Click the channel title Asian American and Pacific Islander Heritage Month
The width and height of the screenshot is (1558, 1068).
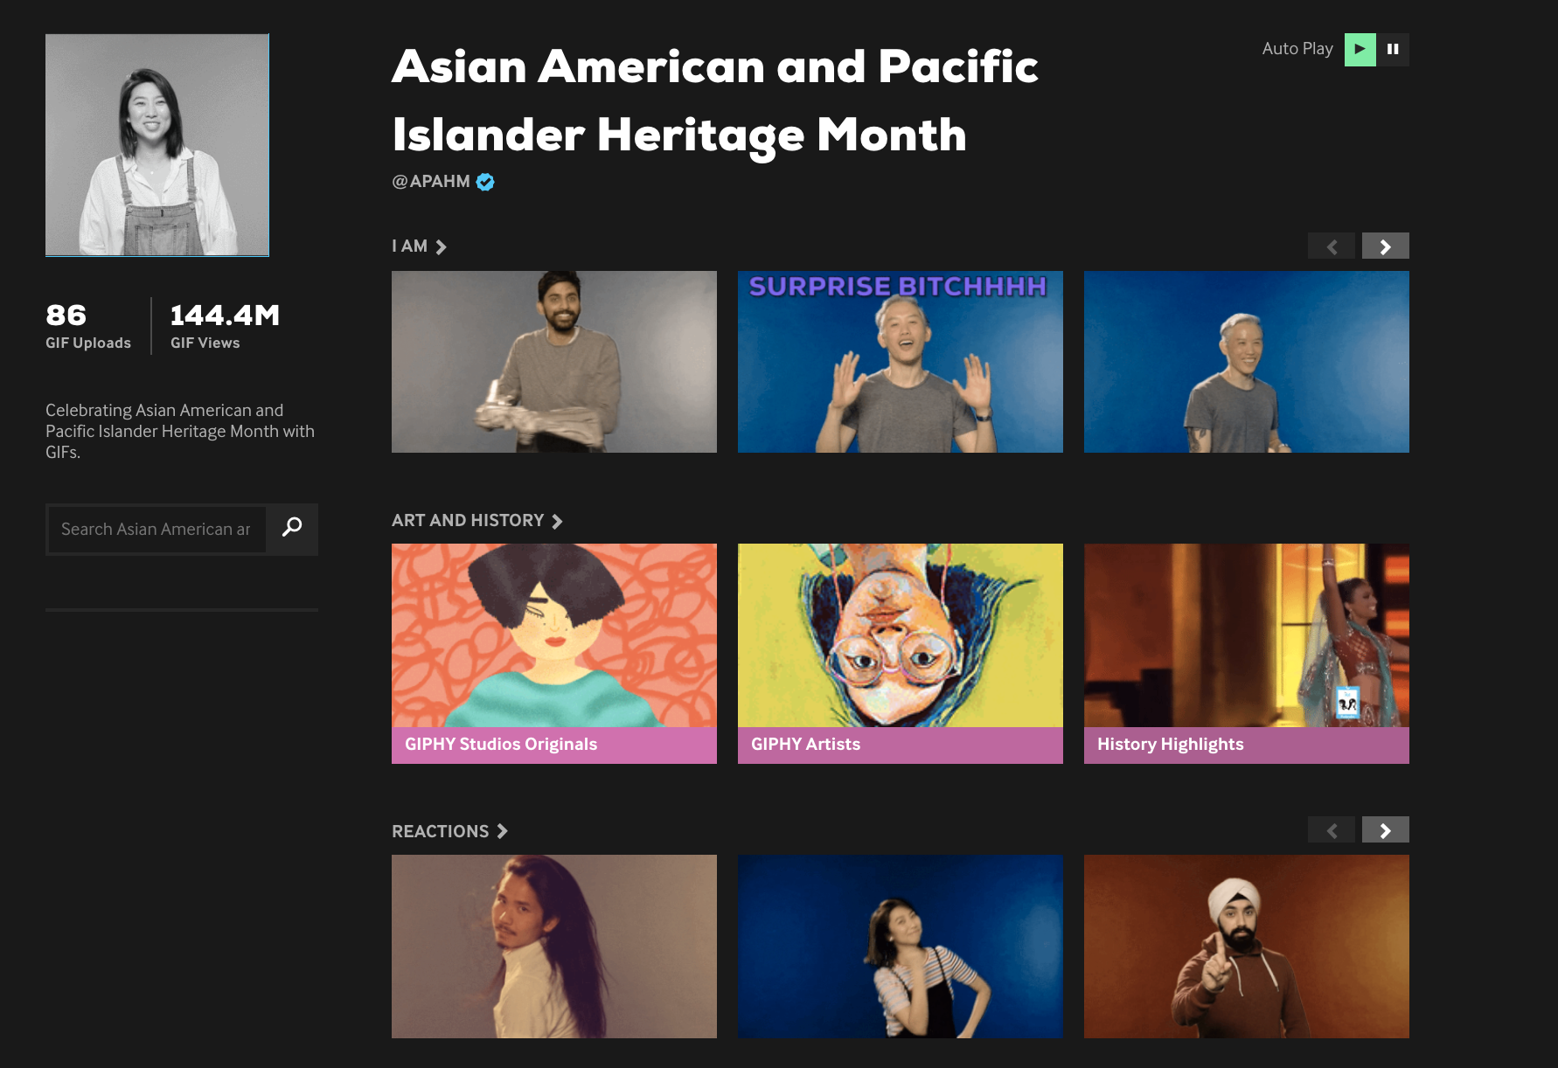pos(715,101)
